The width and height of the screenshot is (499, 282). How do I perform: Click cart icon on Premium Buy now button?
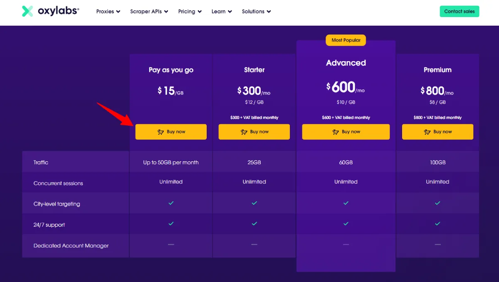point(427,132)
